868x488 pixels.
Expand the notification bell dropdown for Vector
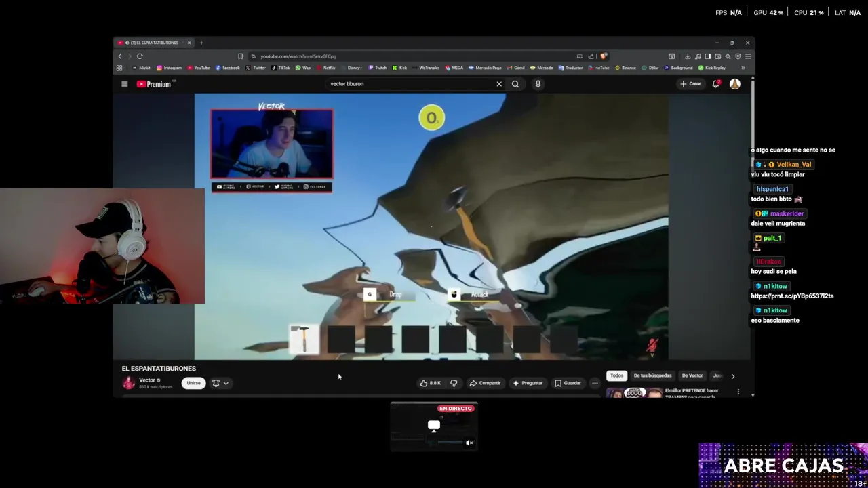coord(221,383)
